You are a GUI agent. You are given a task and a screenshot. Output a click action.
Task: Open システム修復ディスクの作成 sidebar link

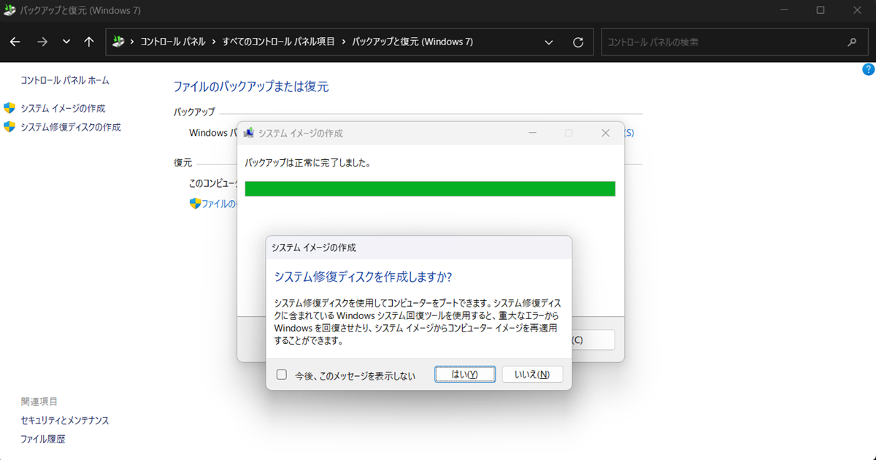click(71, 127)
